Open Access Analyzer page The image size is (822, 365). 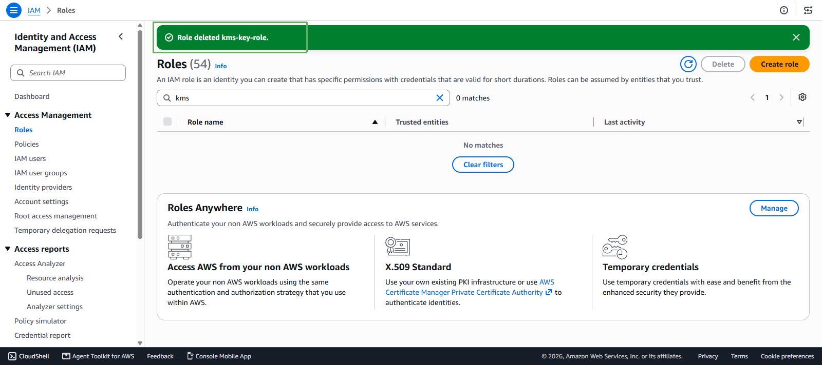40,263
